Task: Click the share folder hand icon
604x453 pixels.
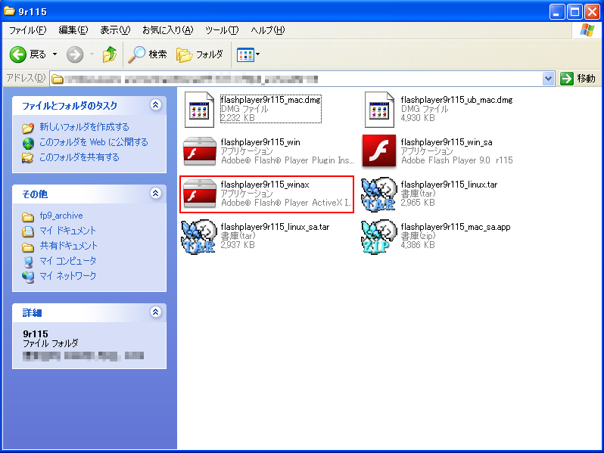Action: (28, 157)
